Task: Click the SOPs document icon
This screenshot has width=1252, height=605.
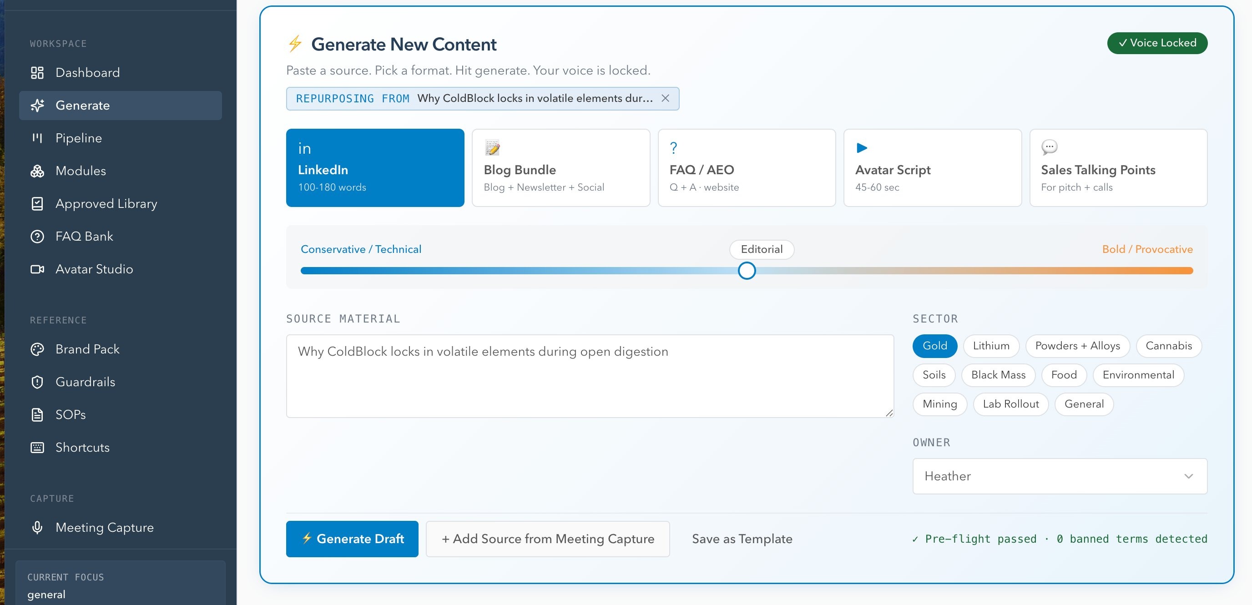Action: click(x=37, y=415)
